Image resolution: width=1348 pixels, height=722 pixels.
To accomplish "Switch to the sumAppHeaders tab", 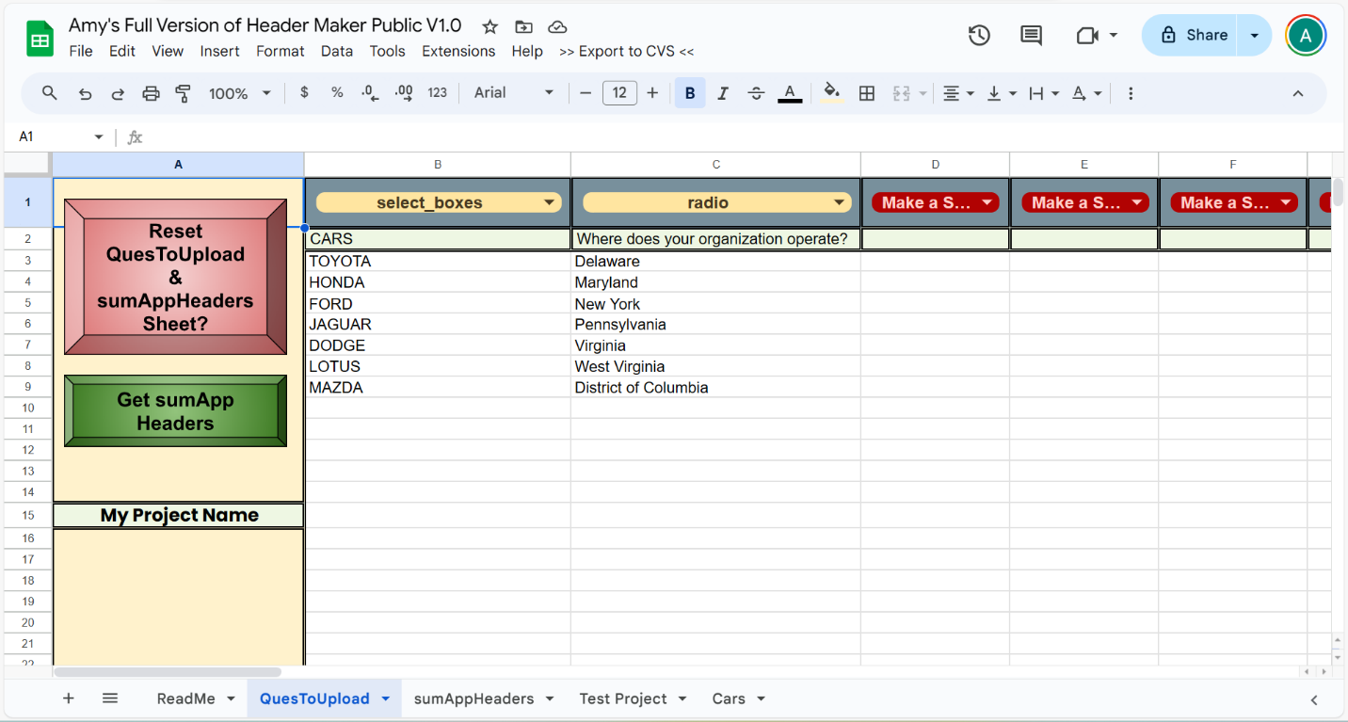I will click(483, 698).
